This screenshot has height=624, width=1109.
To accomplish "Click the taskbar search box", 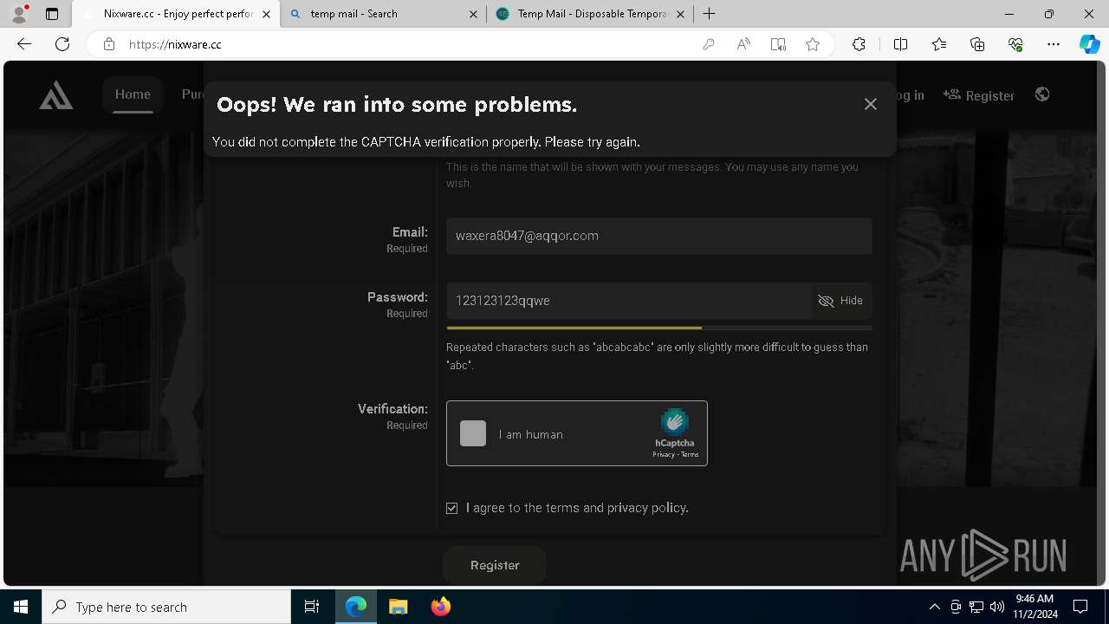I will click(x=166, y=607).
